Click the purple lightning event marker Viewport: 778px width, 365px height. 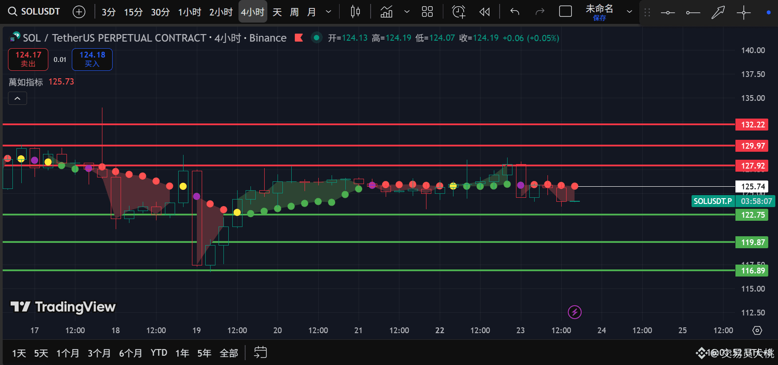[575, 312]
